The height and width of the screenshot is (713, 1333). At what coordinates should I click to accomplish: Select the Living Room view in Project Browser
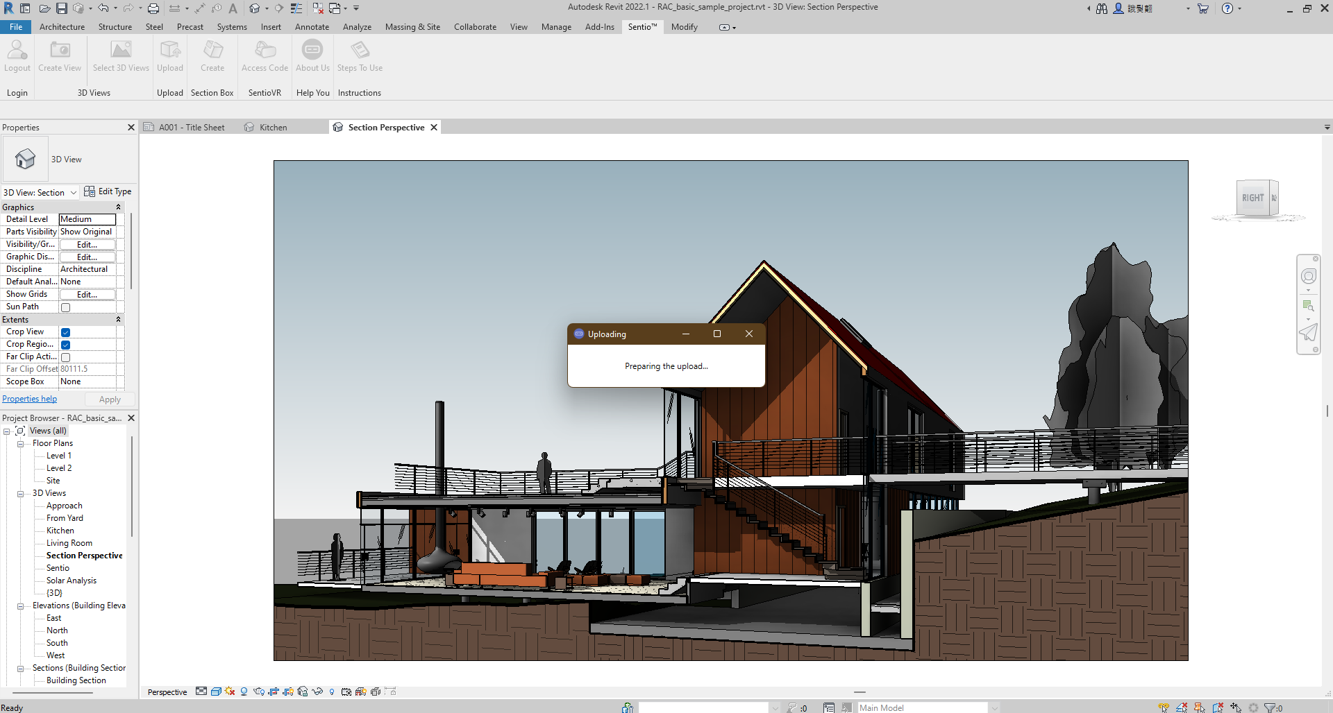click(69, 543)
